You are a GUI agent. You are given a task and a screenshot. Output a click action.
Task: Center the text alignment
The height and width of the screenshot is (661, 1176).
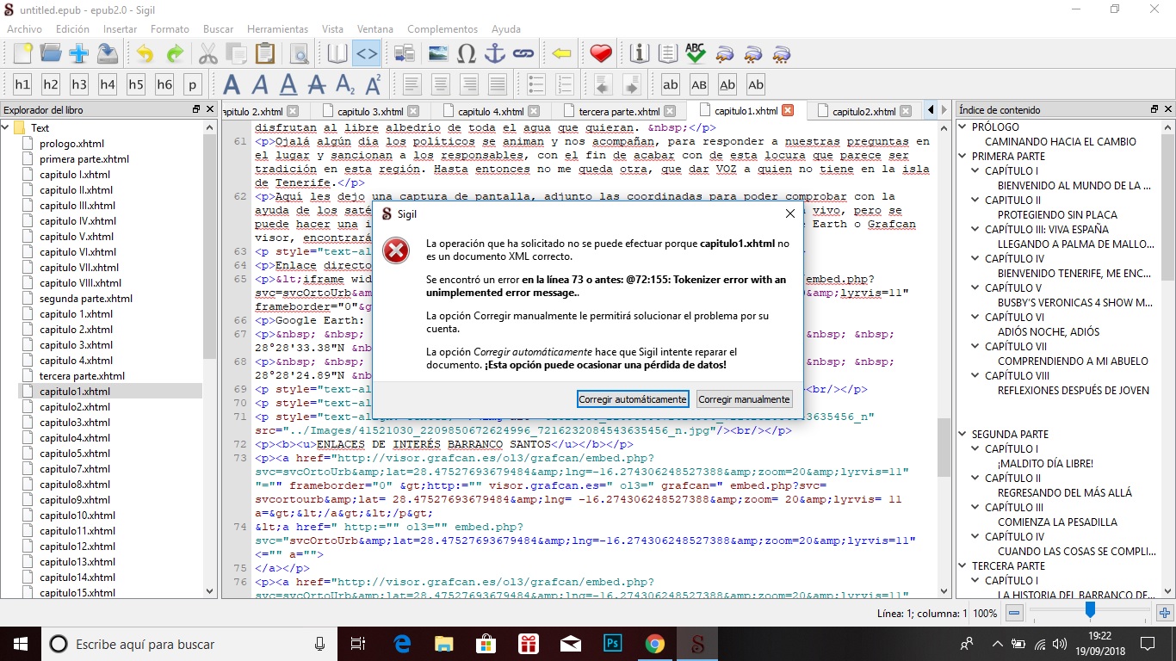(441, 84)
